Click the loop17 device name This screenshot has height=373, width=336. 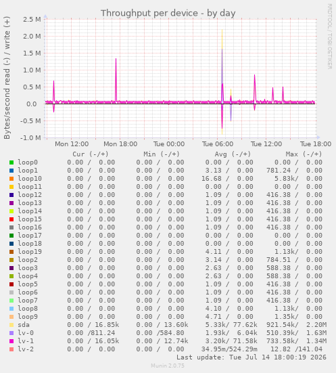(30, 236)
